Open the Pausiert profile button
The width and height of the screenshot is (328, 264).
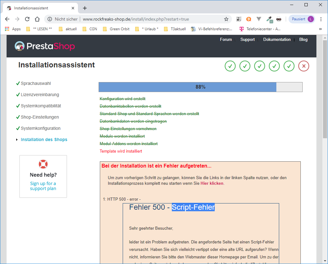point(302,19)
